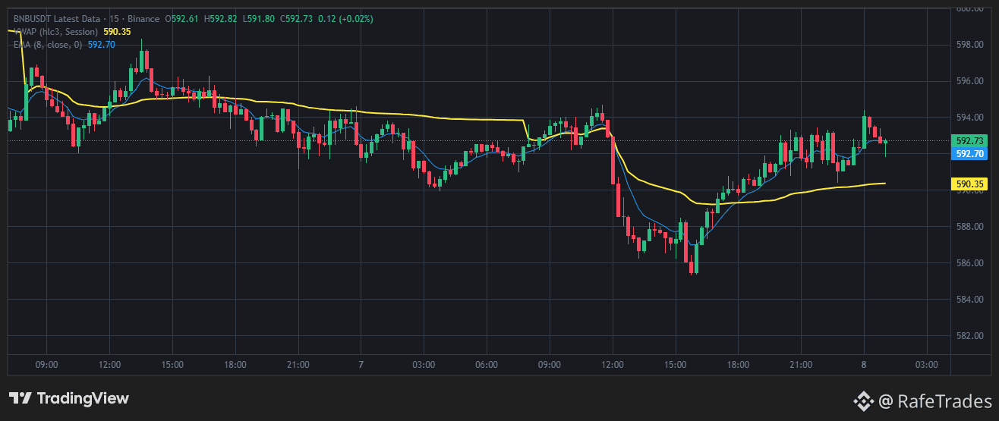
Task: Open the EMA (8, close, 0) indicator legend
Action: point(47,45)
